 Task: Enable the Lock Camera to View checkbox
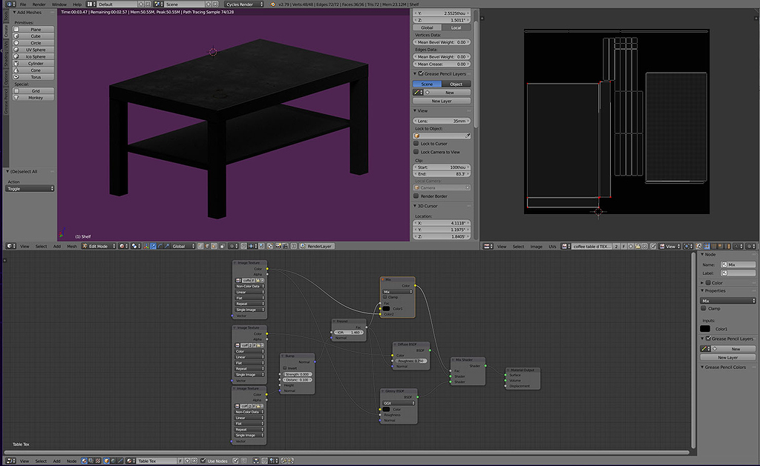click(x=416, y=151)
